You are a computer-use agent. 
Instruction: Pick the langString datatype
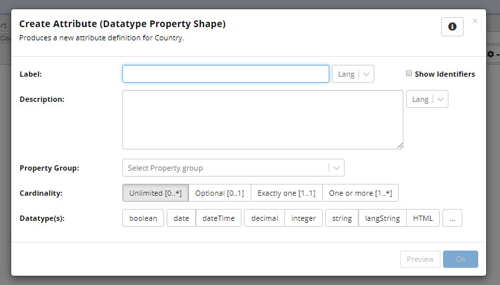(x=382, y=218)
